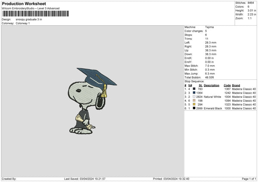Click the Max Jump value '6.3 mm'
Viewport: 258px width, 182px height.
[x=210, y=73]
